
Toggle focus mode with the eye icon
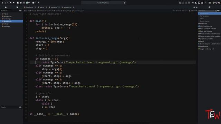pyautogui.click(x=193, y=3)
